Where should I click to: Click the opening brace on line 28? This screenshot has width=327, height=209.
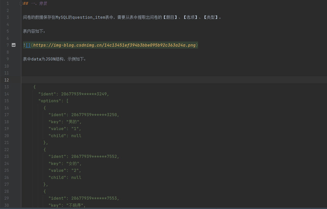(x=45, y=191)
